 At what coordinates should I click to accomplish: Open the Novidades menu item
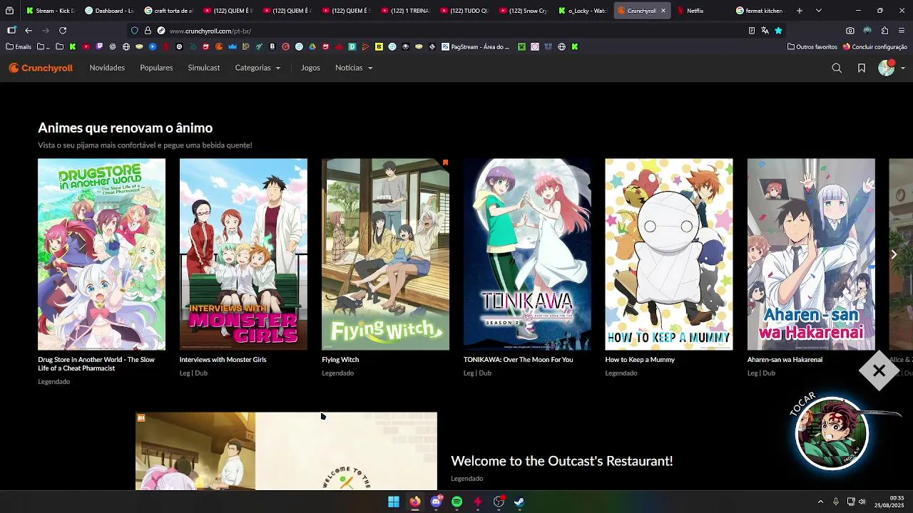click(x=107, y=68)
